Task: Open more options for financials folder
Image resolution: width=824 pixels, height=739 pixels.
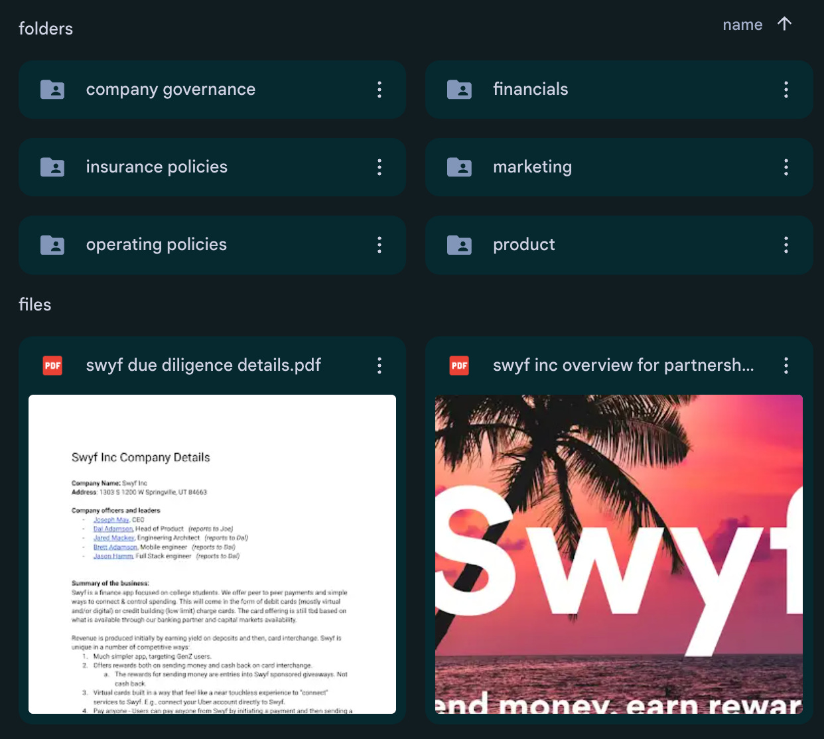Action: (786, 90)
